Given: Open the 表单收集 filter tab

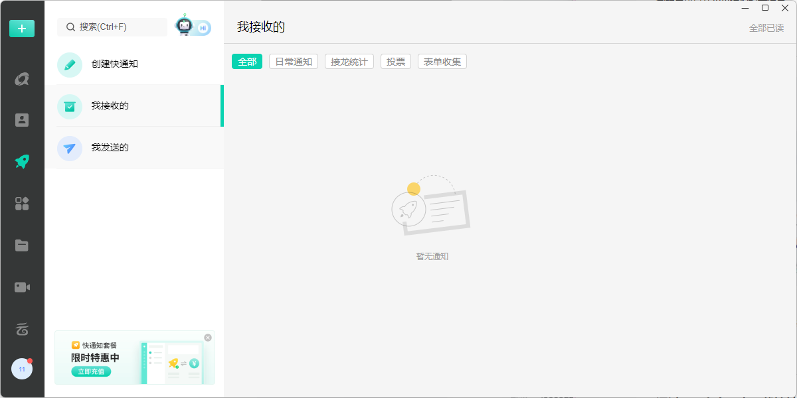Looking at the screenshot, I should tap(442, 61).
